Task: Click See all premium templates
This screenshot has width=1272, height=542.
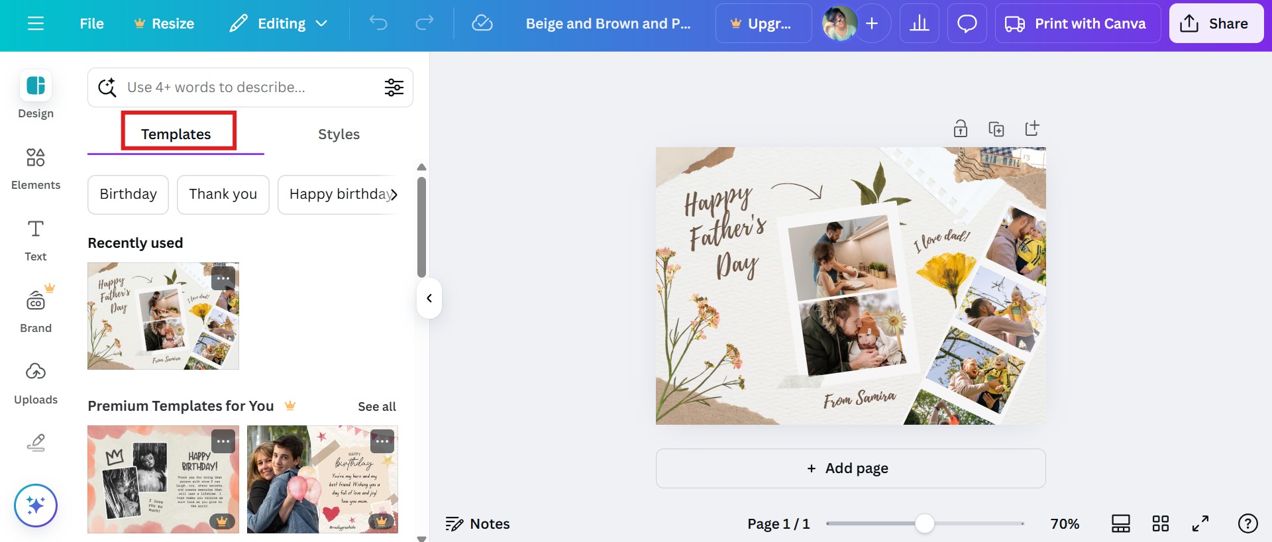Action: point(377,406)
